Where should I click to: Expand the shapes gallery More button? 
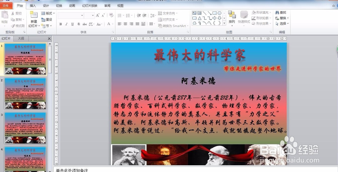[224, 23]
